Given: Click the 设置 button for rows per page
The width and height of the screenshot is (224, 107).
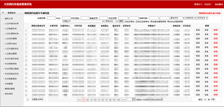Looking at the screenshot, I should 213,99.
